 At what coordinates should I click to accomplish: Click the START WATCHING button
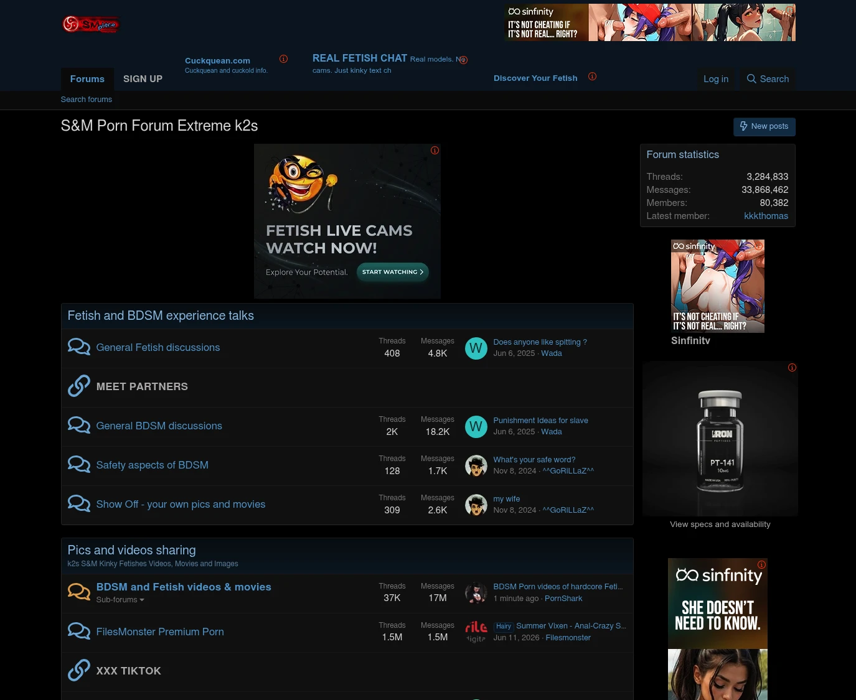(x=392, y=272)
